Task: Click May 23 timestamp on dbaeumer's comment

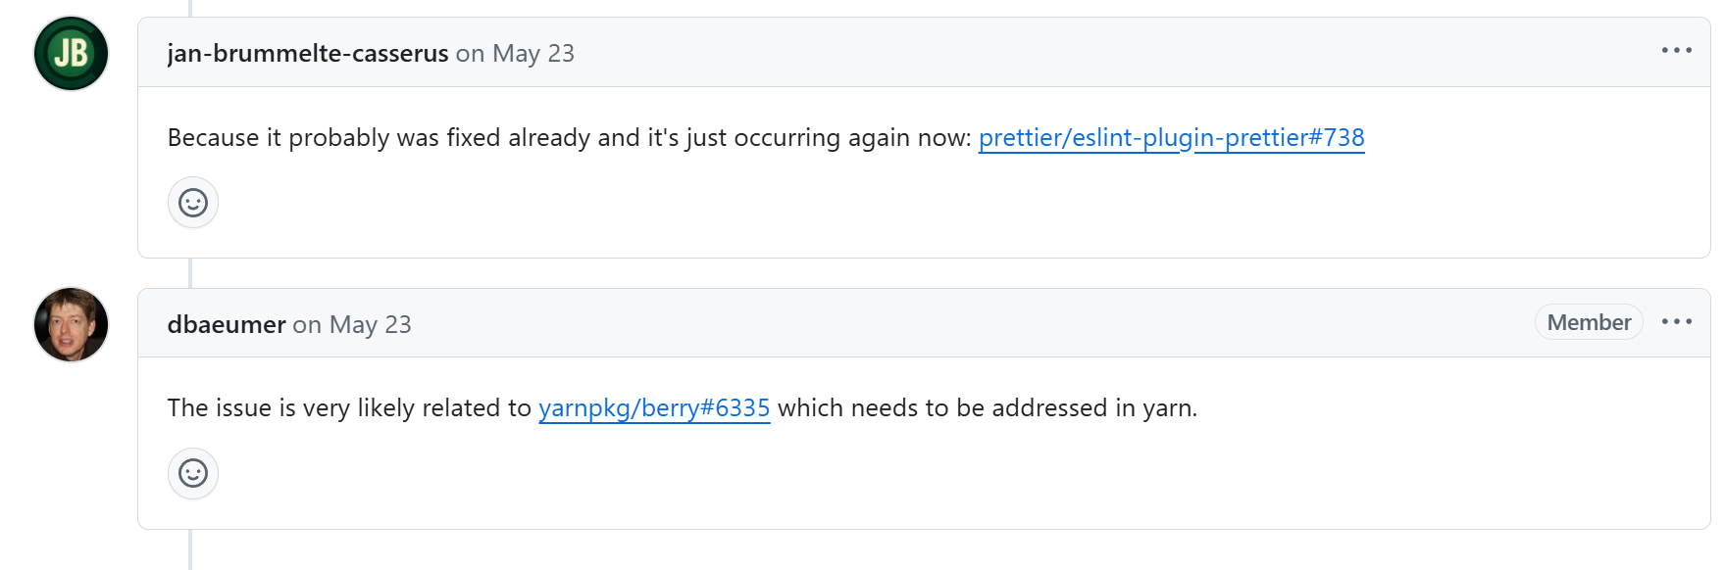Action: tap(371, 324)
